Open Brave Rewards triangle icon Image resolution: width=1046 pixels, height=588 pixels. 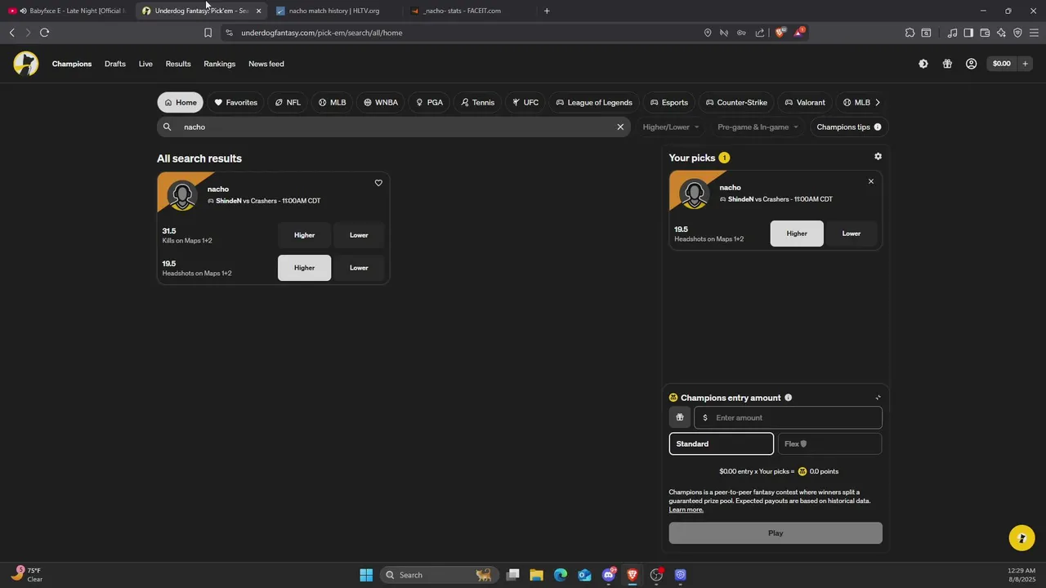pos(798,33)
